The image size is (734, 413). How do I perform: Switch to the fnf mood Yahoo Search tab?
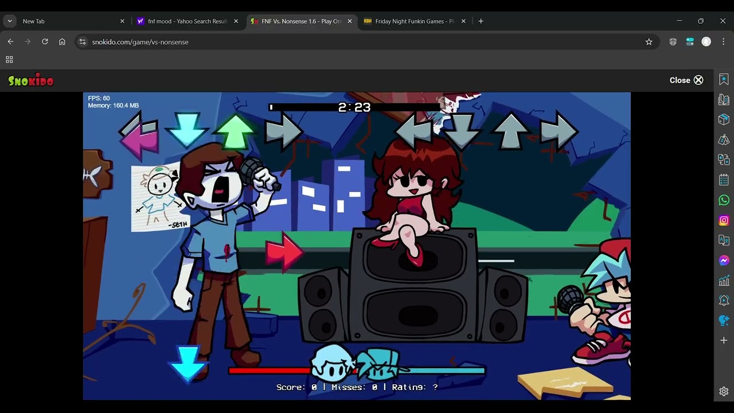(x=188, y=21)
